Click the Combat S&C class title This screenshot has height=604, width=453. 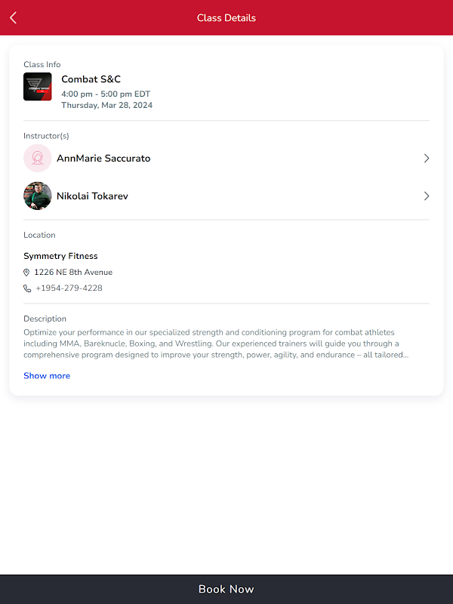91,79
